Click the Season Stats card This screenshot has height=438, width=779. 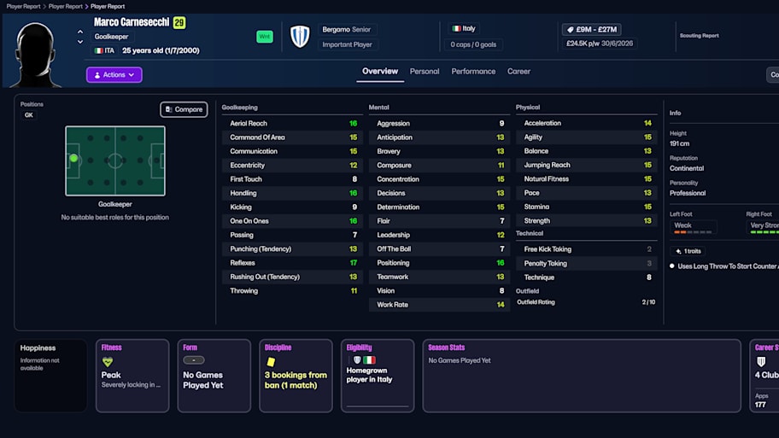point(582,376)
